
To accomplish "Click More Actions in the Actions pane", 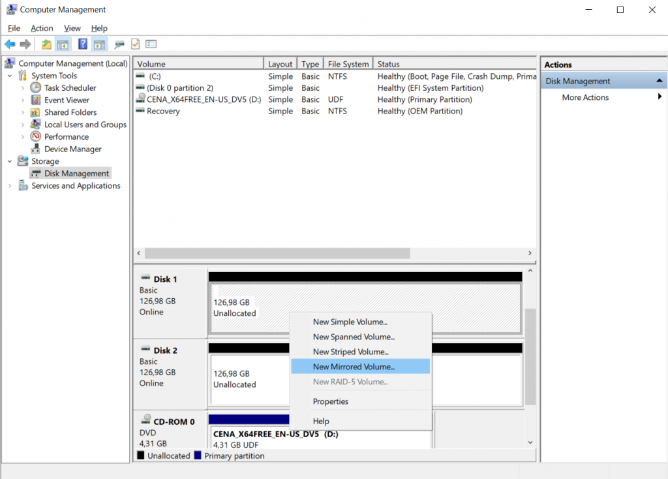I will (585, 97).
